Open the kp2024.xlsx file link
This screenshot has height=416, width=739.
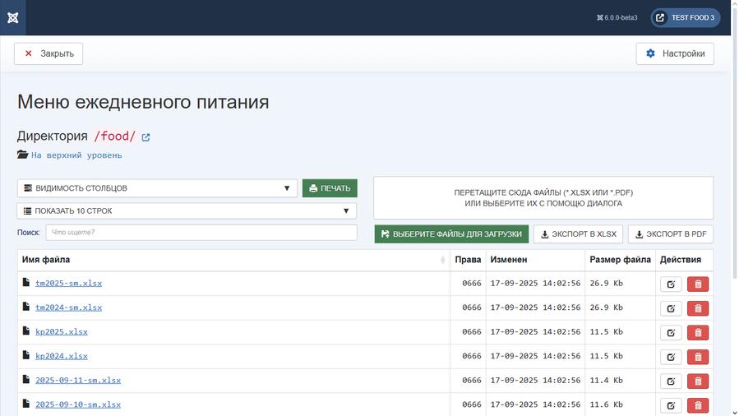(x=62, y=356)
